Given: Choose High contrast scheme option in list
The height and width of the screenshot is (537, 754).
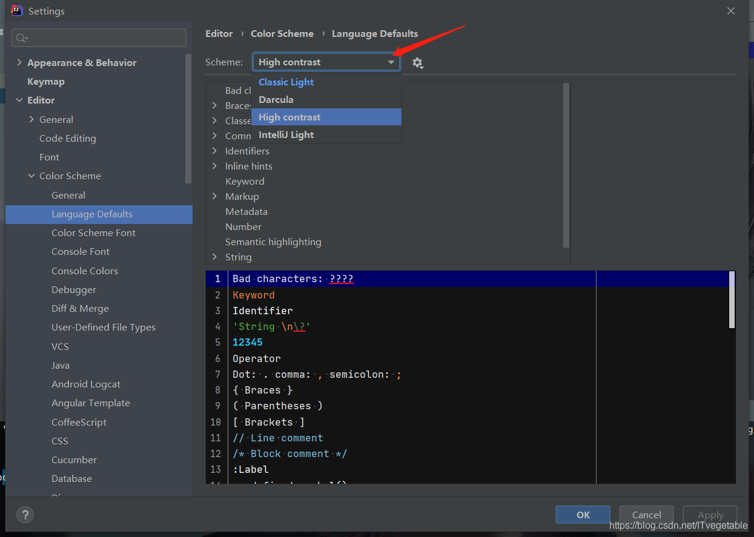Looking at the screenshot, I should [326, 117].
